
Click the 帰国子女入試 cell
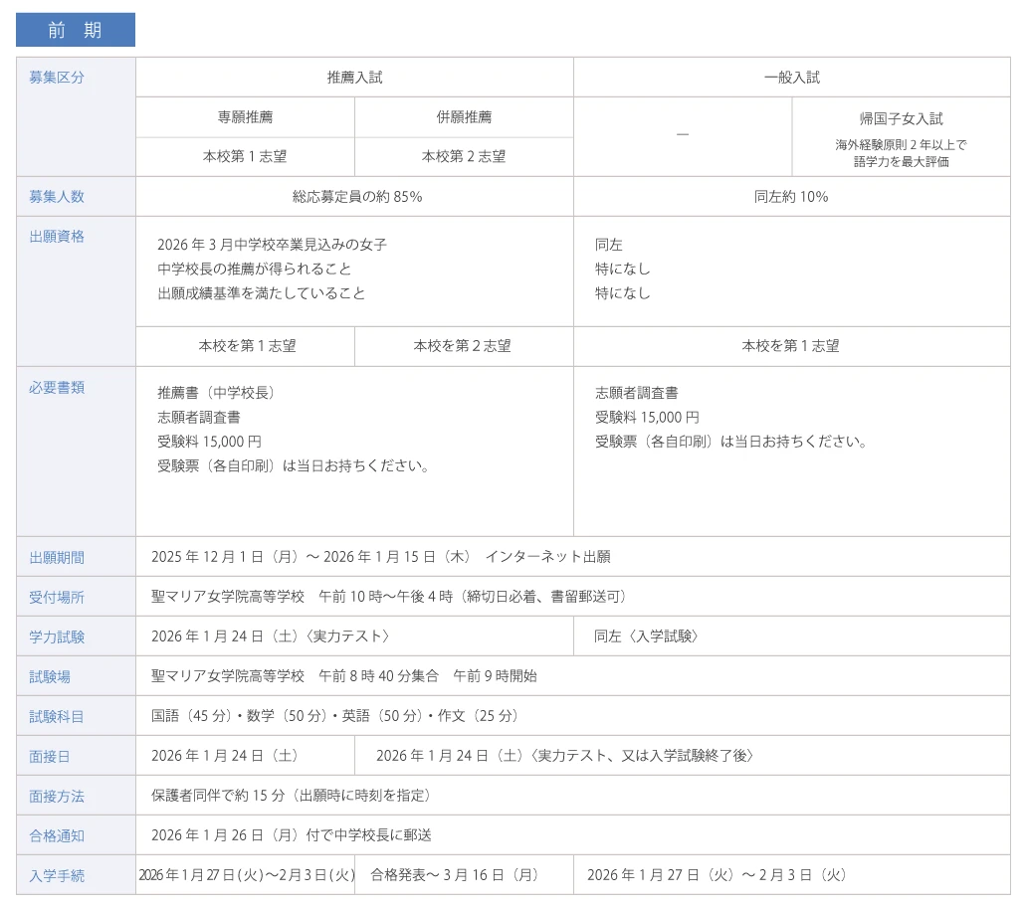901,118
